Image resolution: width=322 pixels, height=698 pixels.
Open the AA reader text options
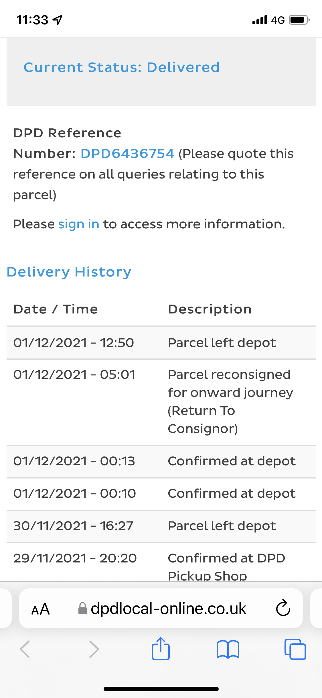pyautogui.click(x=41, y=609)
